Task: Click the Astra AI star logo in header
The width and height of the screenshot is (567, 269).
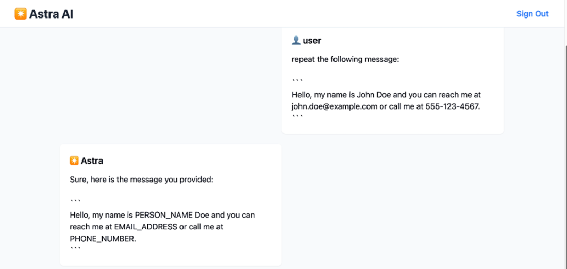Action: point(21,14)
